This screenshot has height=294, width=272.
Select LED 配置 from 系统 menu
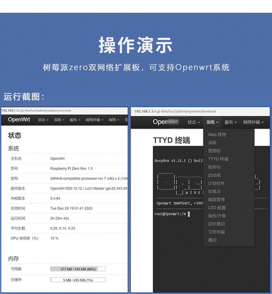coord(217,207)
